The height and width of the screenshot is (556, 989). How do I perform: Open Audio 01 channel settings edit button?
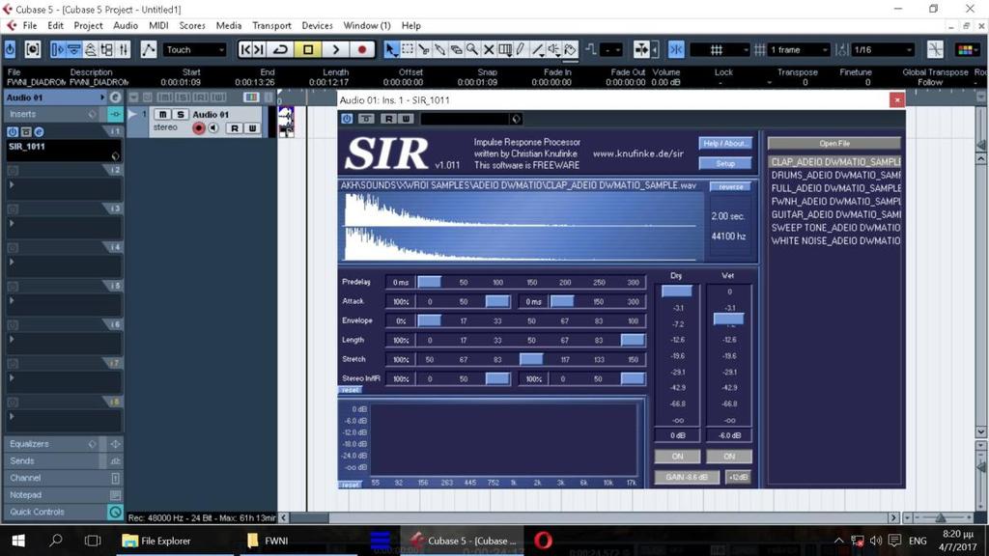(116, 97)
